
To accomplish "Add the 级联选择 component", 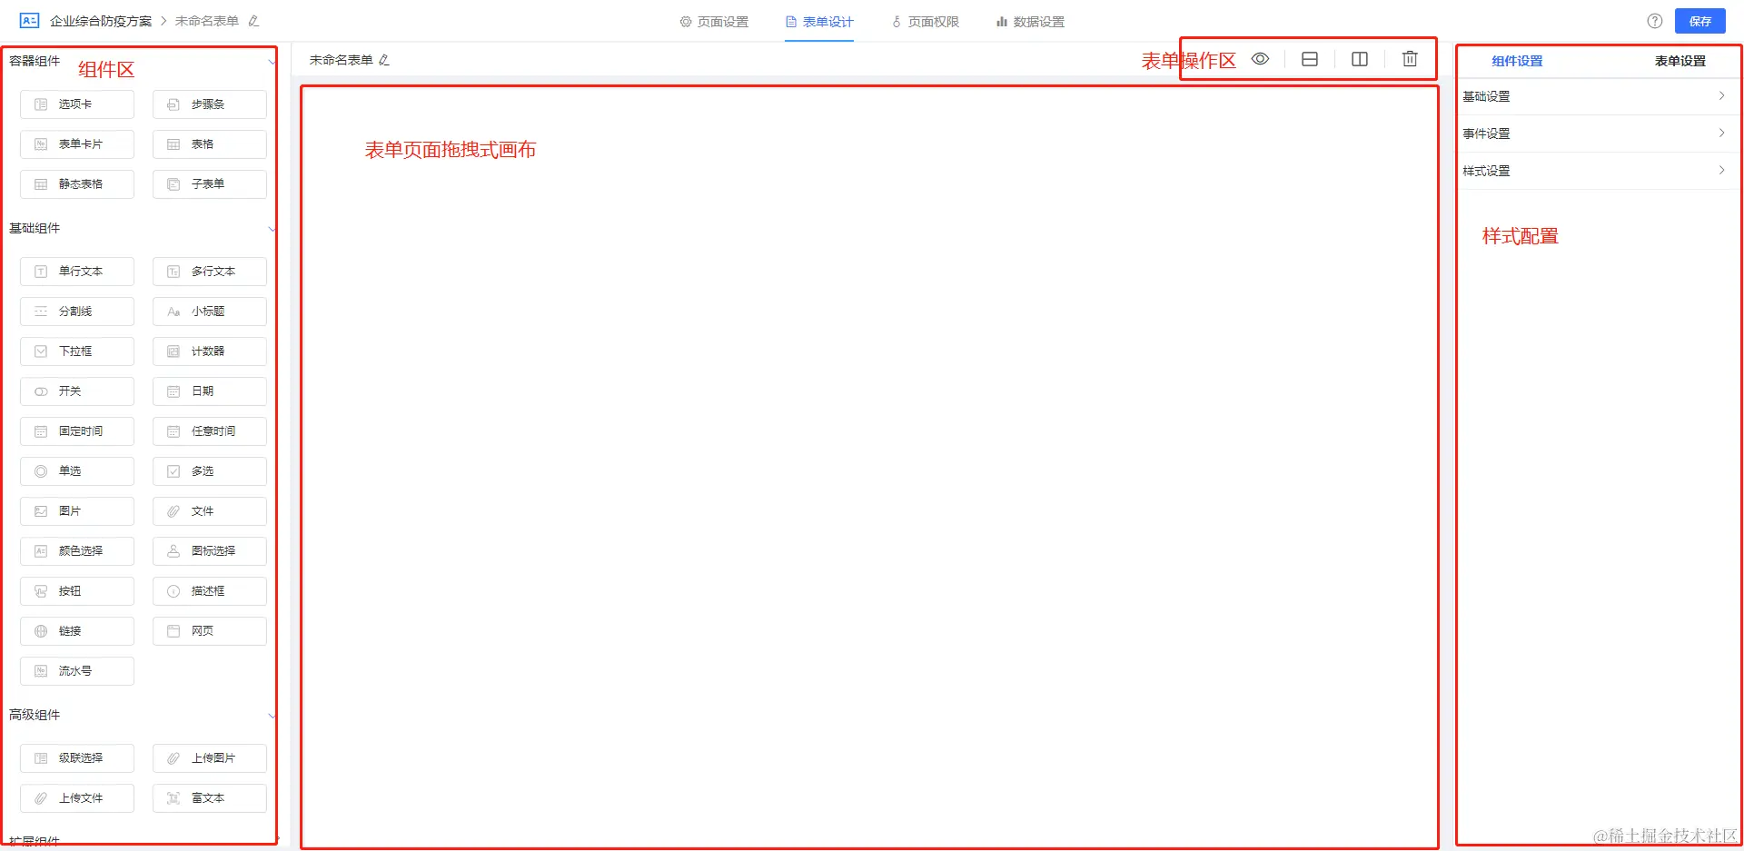I will click(77, 758).
